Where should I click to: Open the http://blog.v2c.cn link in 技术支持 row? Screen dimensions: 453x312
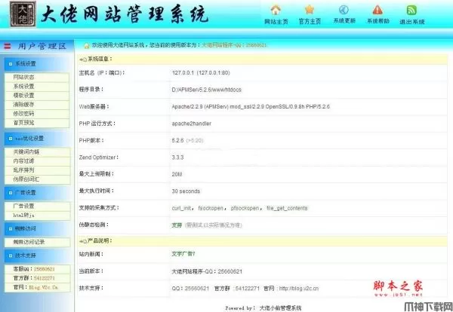(x=299, y=288)
